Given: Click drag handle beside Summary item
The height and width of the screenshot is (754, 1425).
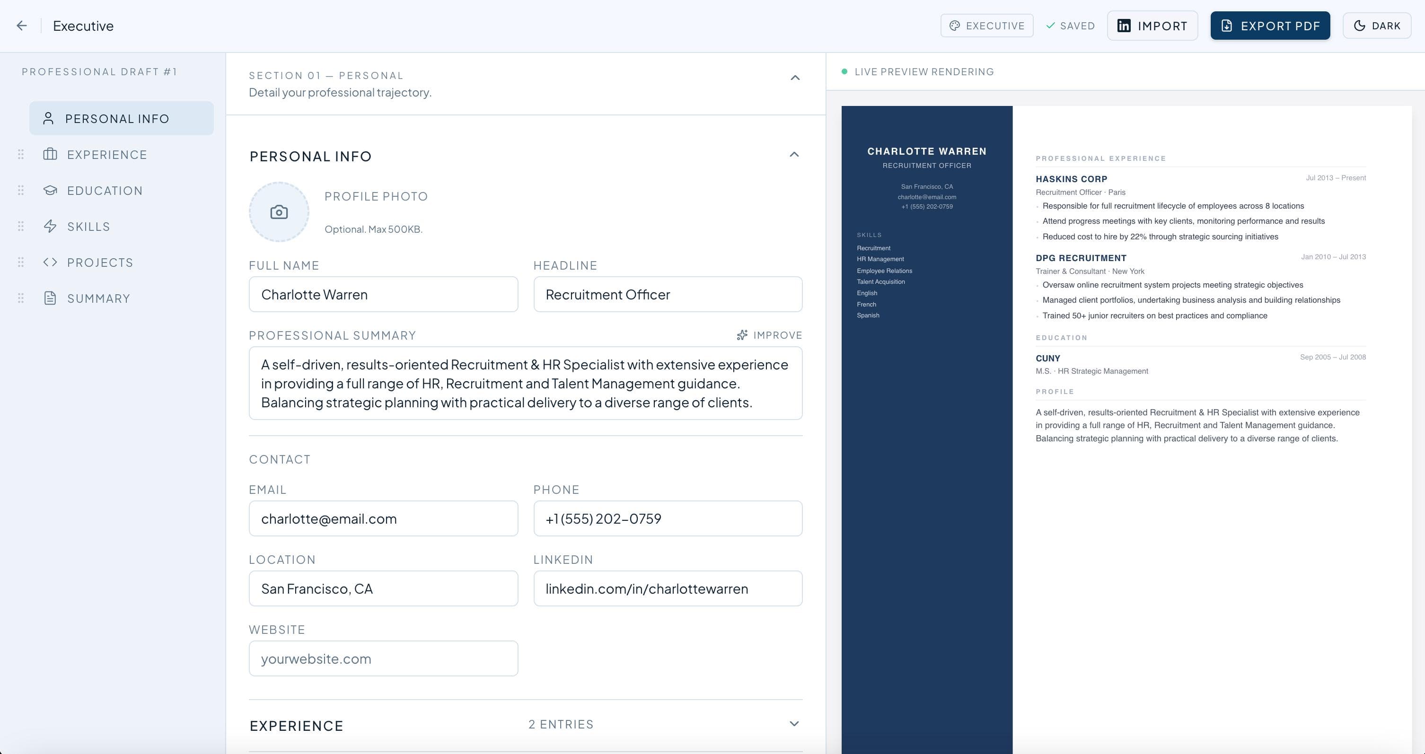Looking at the screenshot, I should click(21, 298).
